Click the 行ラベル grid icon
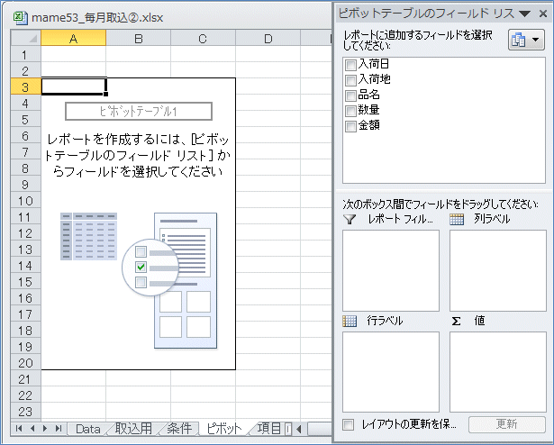Viewport: 554px width, 445px height. tap(350, 321)
